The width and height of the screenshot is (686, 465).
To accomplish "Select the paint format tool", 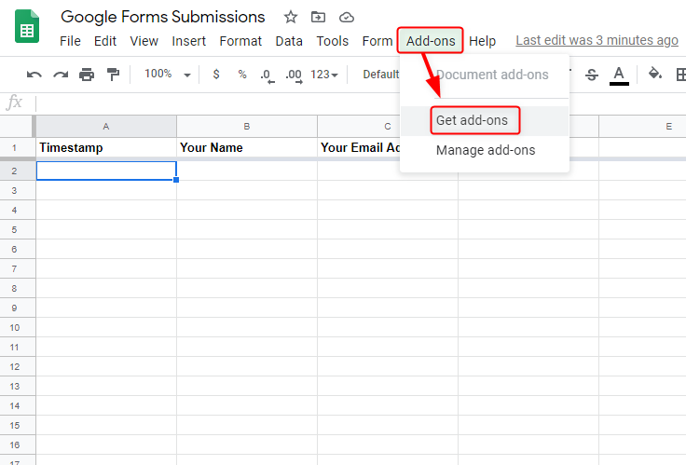I will click(113, 75).
